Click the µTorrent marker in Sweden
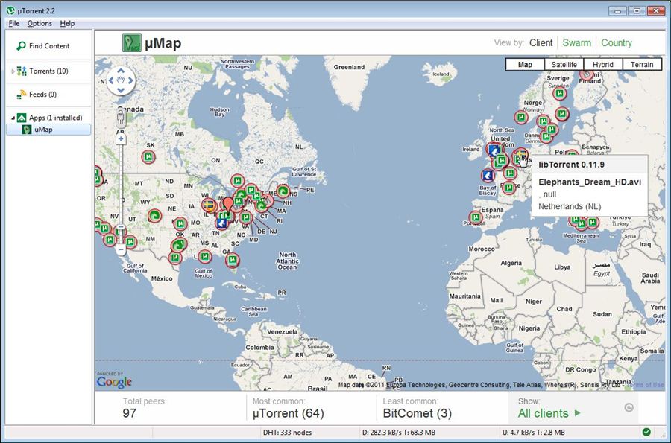 point(559,93)
